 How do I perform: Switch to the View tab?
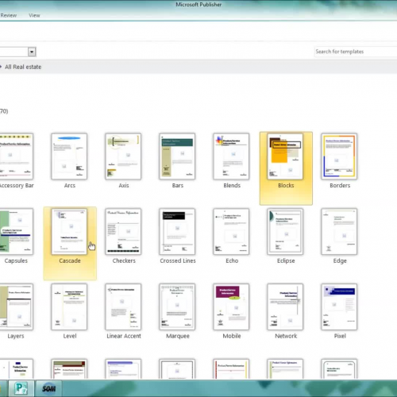click(34, 15)
